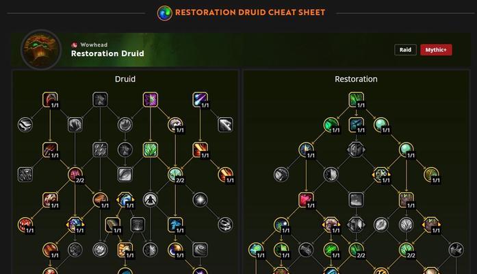Image resolution: width=477 pixels, height=274 pixels.
Task: Pick the grey spiral square talent
Action: 200,250
